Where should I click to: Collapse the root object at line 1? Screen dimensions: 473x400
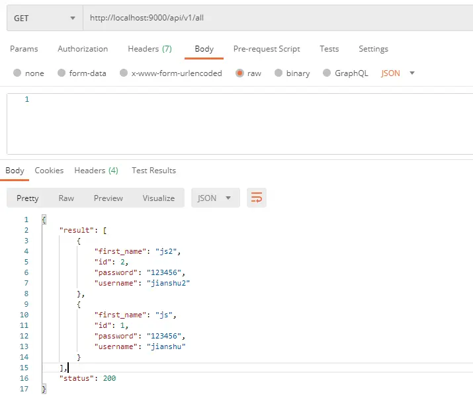(44, 220)
